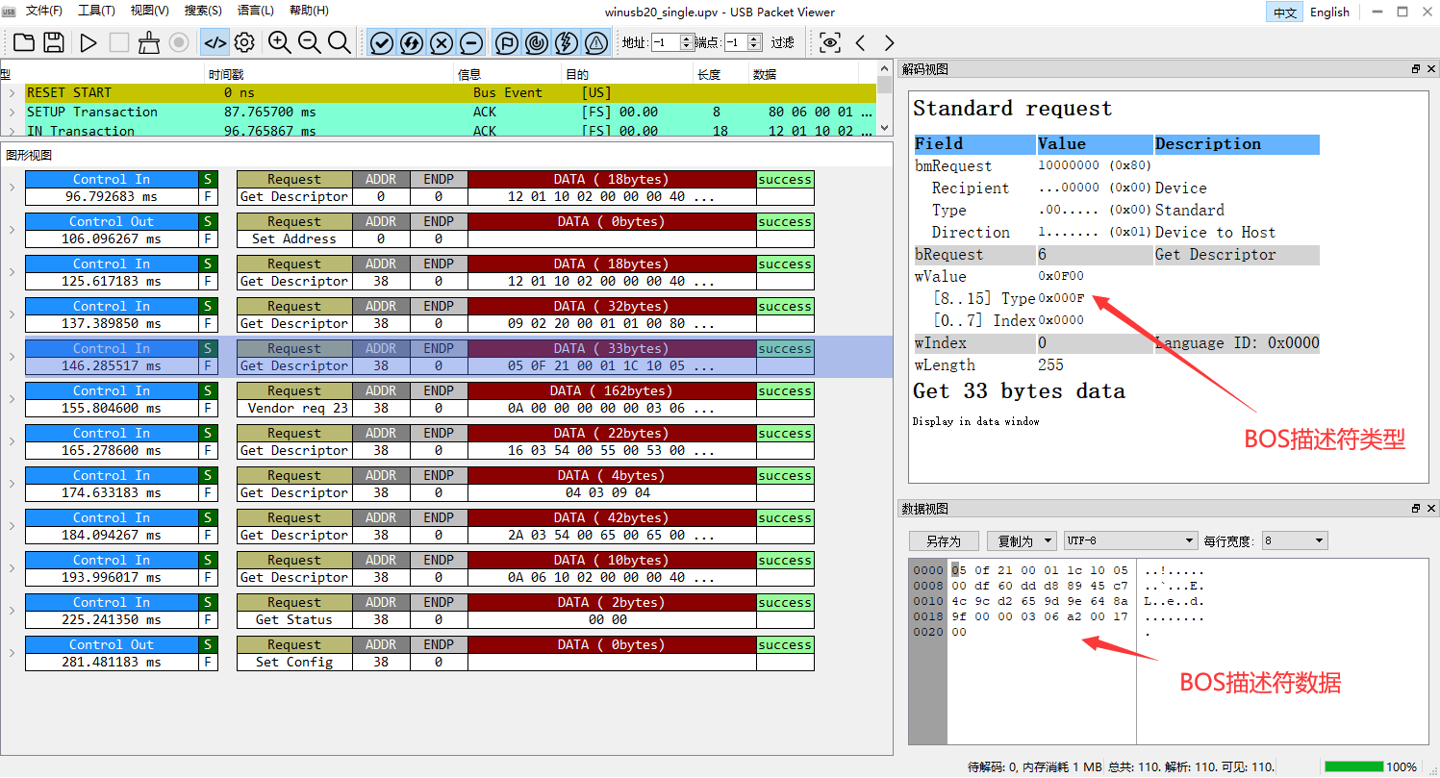Click the bRequest field row in decode view
The height and width of the screenshot is (778, 1440).
[x=1116, y=255]
